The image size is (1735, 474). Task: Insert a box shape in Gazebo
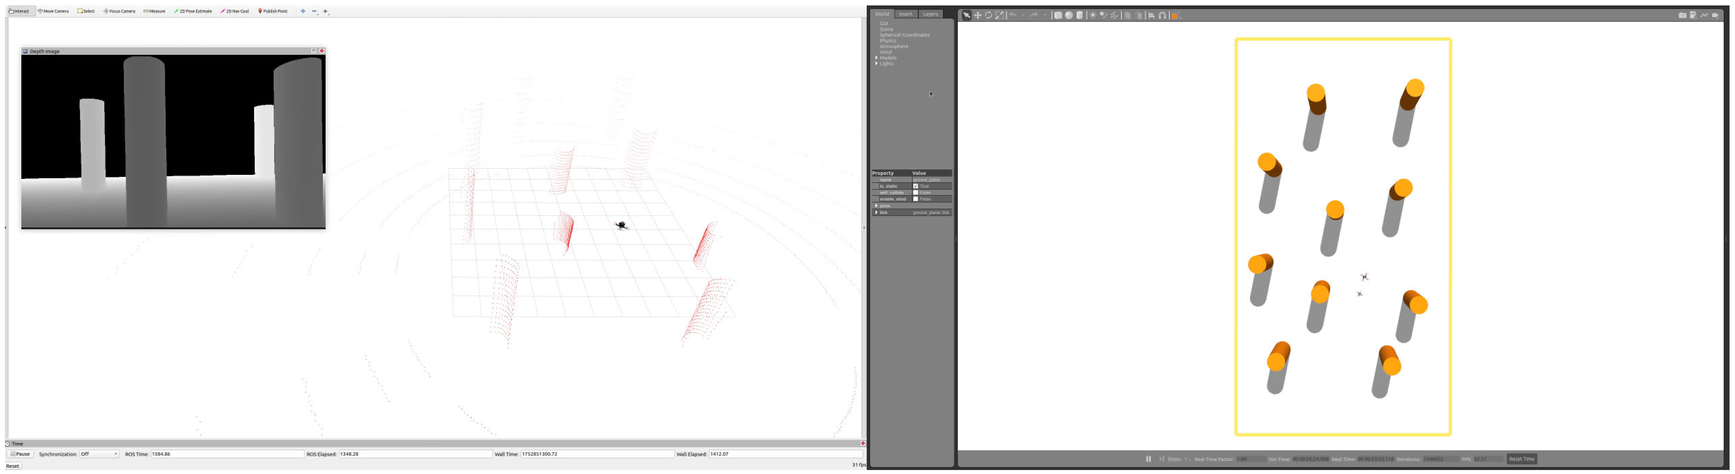1058,15
